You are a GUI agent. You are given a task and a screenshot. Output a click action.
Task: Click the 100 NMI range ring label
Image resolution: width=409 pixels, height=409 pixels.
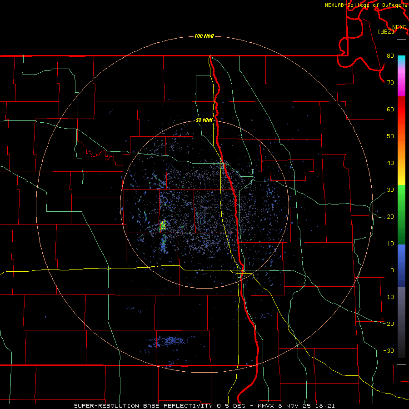click(204, 36)
